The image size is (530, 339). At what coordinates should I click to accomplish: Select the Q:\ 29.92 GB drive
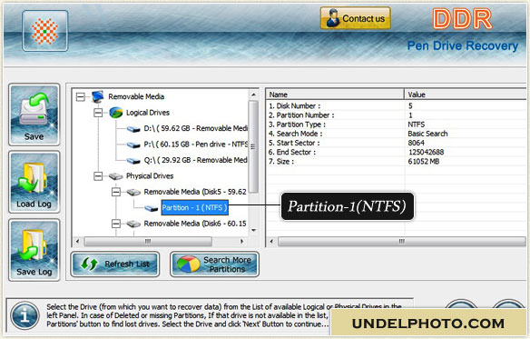click(x=196, y=160)
